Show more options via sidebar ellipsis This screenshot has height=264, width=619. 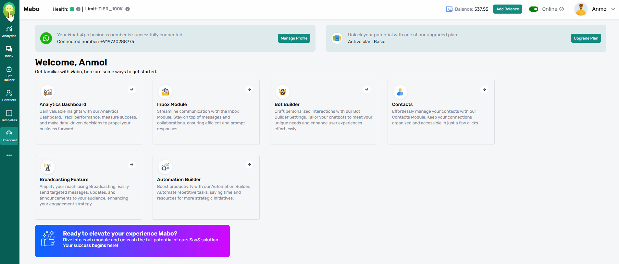coord(9,155)
